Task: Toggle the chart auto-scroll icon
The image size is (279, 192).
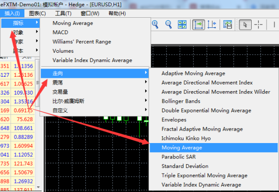Action: click(198, 24)
